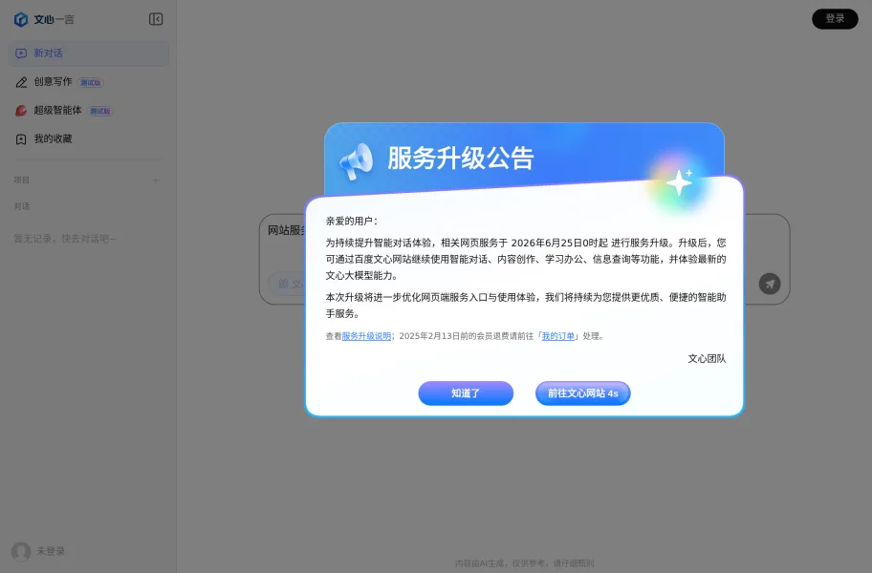Click the 未登录 avatar icon

point(21,551)
